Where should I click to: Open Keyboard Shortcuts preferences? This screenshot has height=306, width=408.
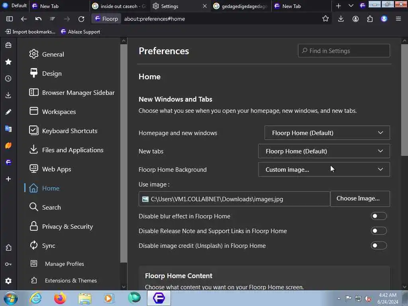[63, 131]
